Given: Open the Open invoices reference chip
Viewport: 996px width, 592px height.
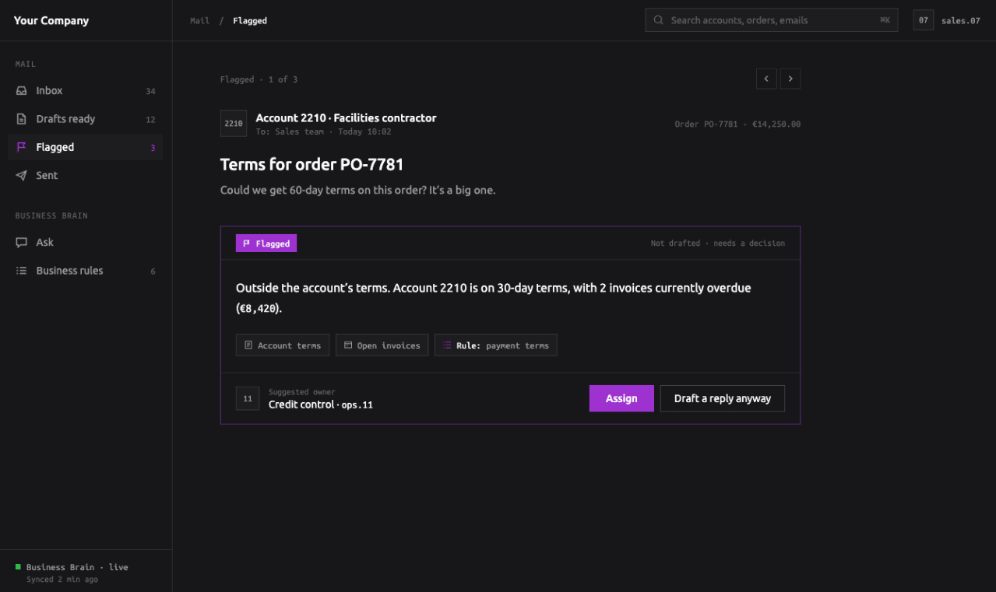Looking at the screenshot, I should coord(382,345).
